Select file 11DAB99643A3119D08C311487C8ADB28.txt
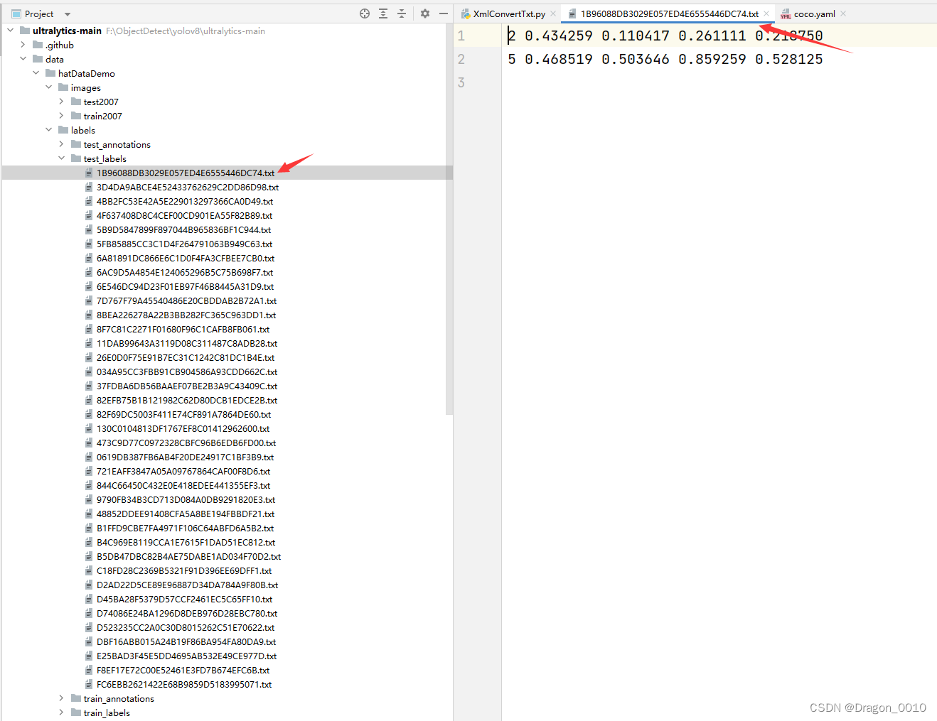The image size is (937, 721). click(187, 343)
